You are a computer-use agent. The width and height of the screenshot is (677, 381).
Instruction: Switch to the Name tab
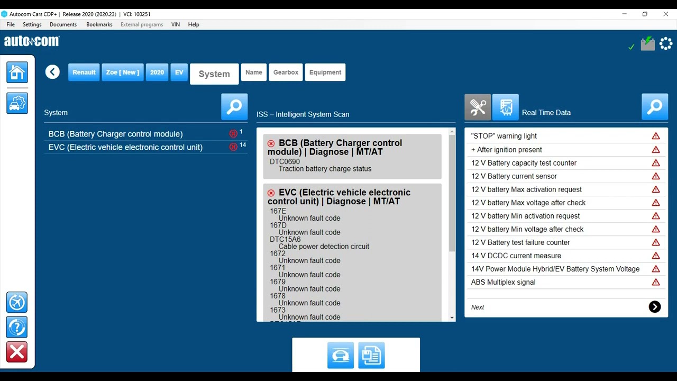tap(254, 72)
